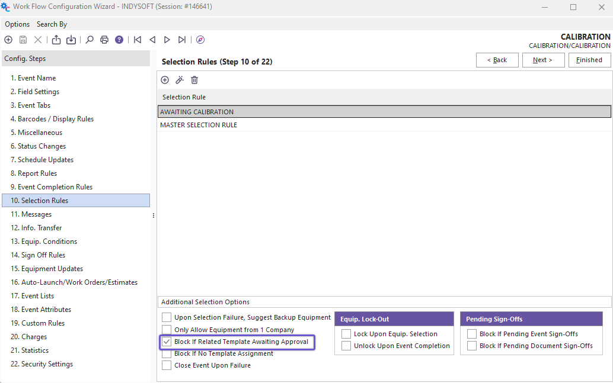Open the search magnifier tool
The height and width of the screenshot is (383, 613).
[90, 40]
